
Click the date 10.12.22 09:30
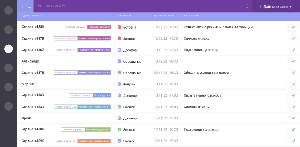(166, 61)
